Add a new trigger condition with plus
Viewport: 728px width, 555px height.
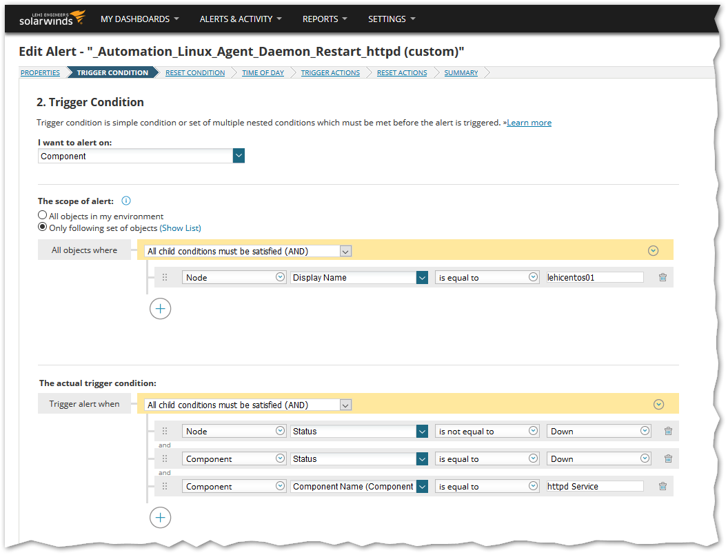coord(160,518)
